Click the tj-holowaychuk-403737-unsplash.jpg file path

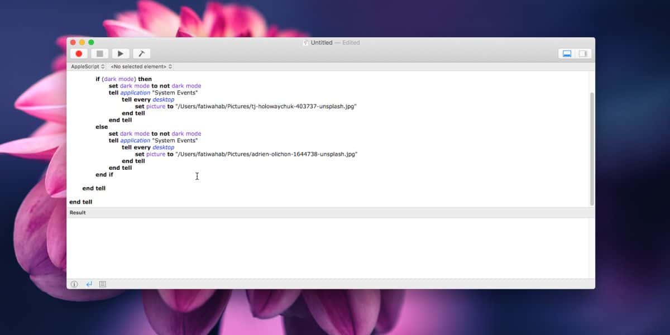266,106
